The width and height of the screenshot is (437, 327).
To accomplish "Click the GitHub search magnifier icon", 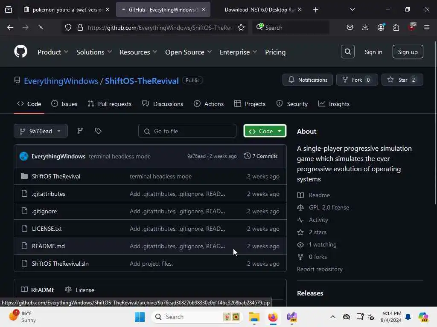I will (x=347, y=52).
